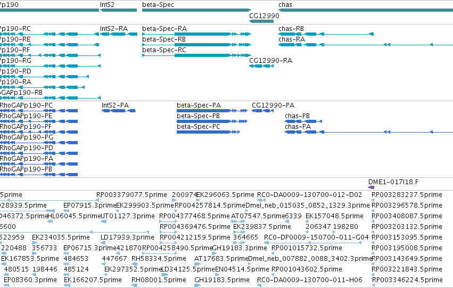The height and width of the screenshot is (288, 453).
Task: Select beta-Spec-PC protein feature
Action: (x=208, y=132)
